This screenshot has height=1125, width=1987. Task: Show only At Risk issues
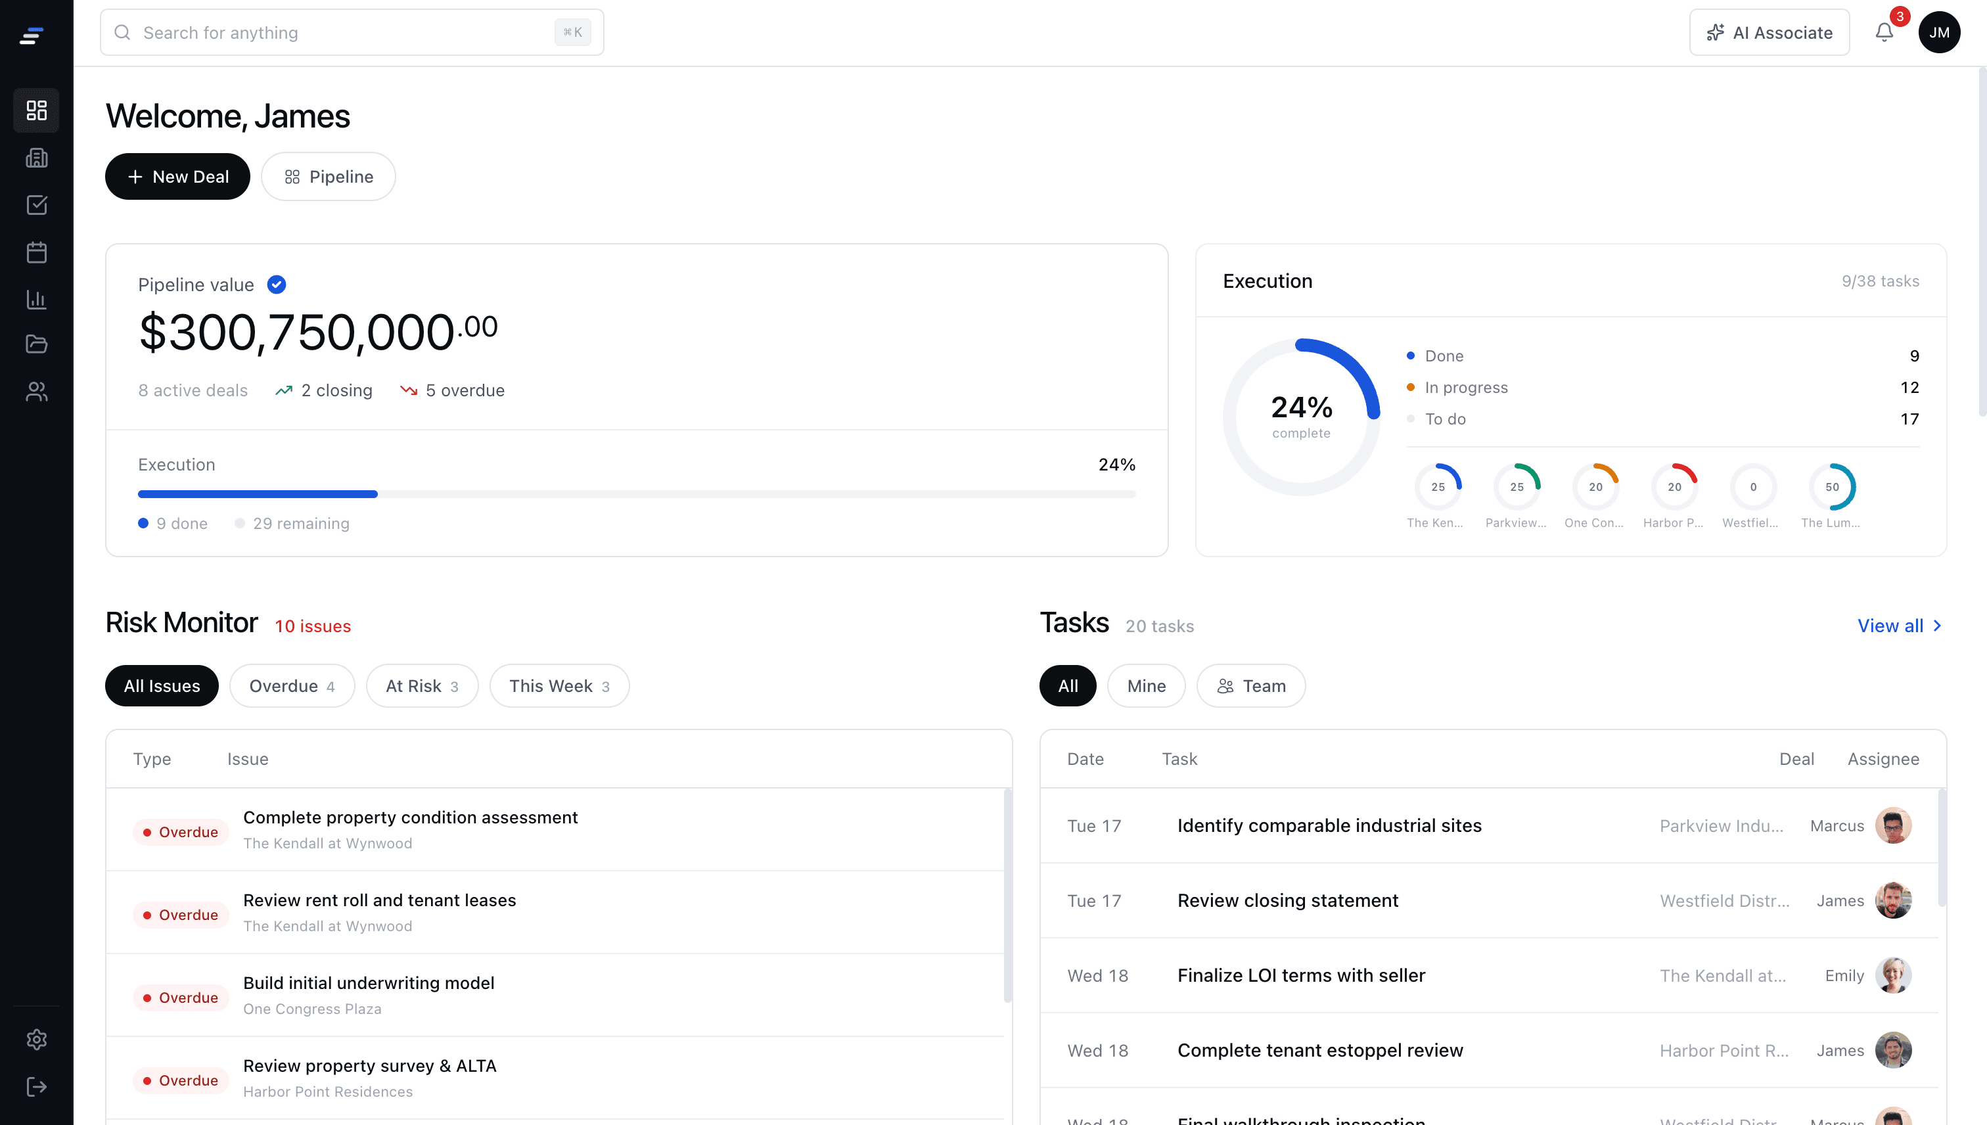point(422,685)
